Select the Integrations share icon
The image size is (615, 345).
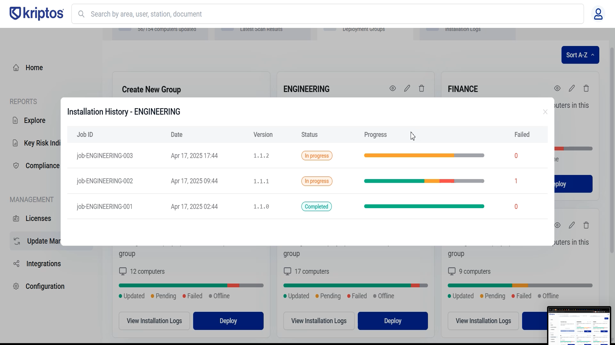(x=16, y=264)
